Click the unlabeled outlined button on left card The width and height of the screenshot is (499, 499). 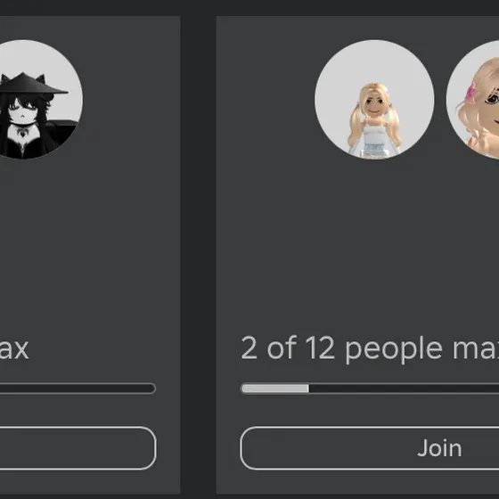[x=78, y=448]
